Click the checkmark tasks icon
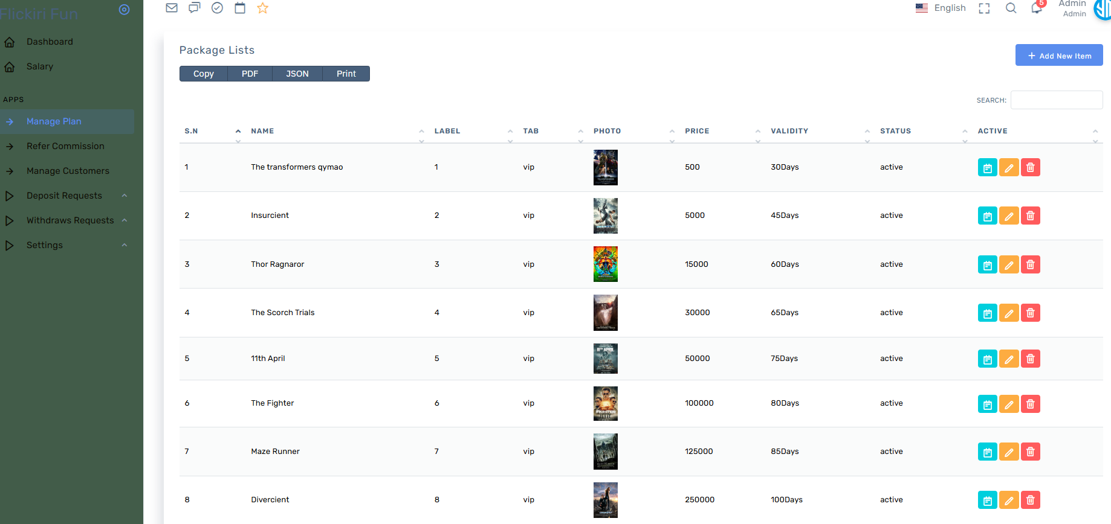The width and height of the screenshot is (1111, 524). (217, 8)
